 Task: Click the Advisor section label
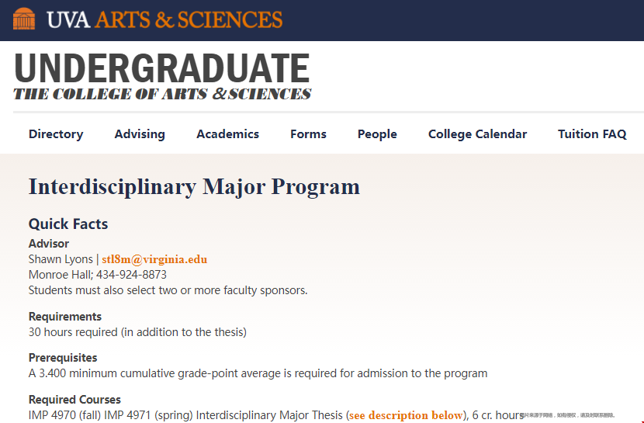(x=48, y=244)
